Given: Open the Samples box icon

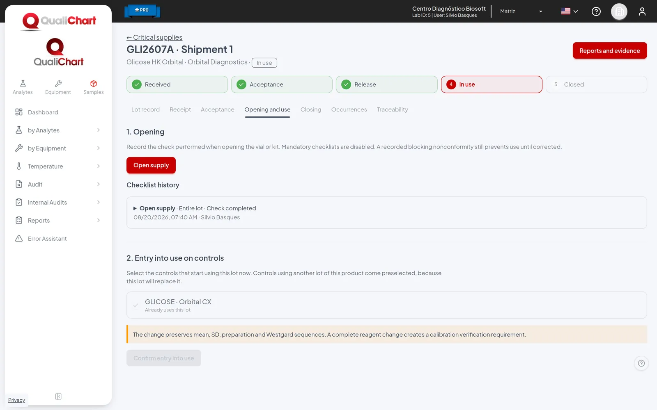Looking at the screenshot, I should tap(94, 87).
